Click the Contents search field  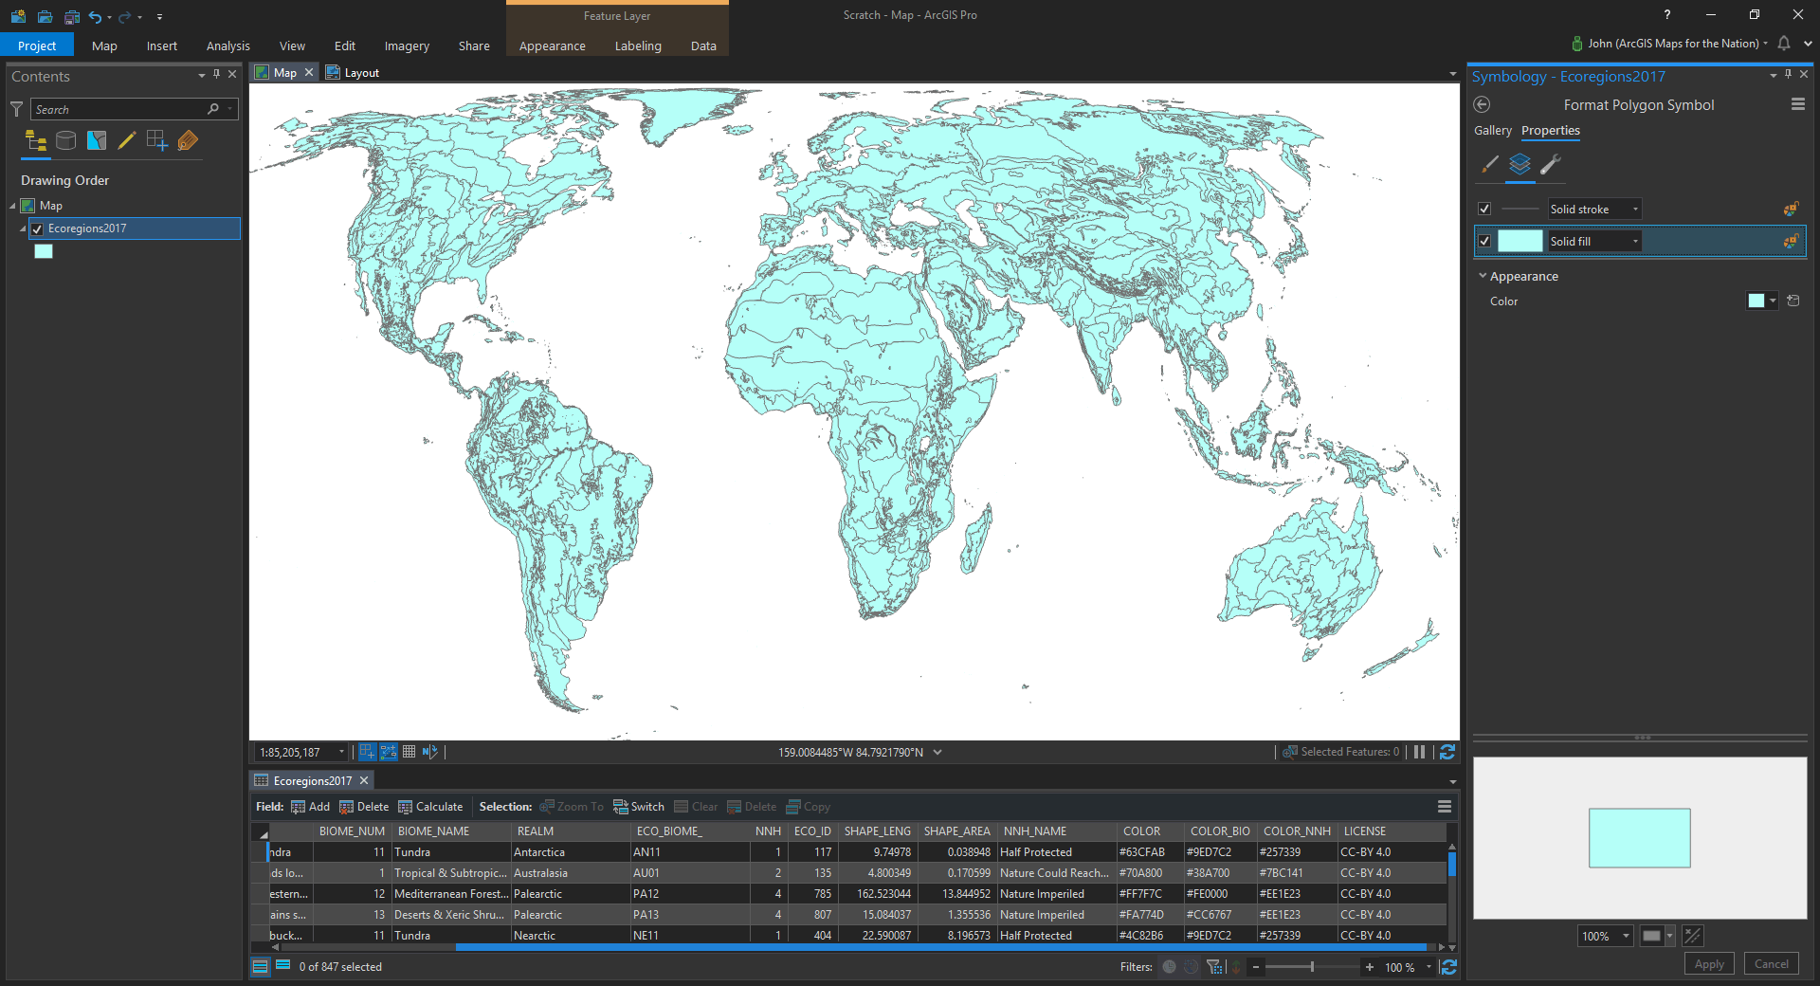pyautogui.click(x=118, y=110)
